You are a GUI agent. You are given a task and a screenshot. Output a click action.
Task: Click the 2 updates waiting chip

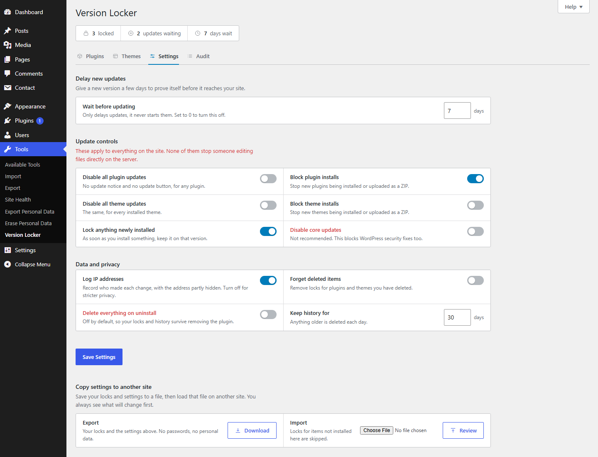click(154, 33)
